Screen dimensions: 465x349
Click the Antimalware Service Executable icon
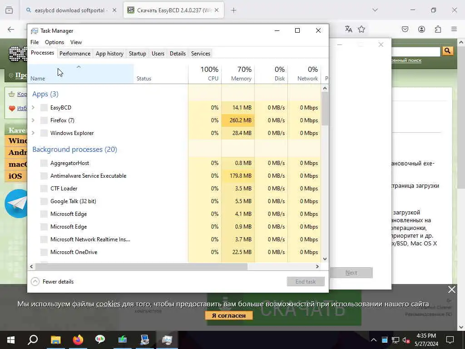tap(44, 176)
